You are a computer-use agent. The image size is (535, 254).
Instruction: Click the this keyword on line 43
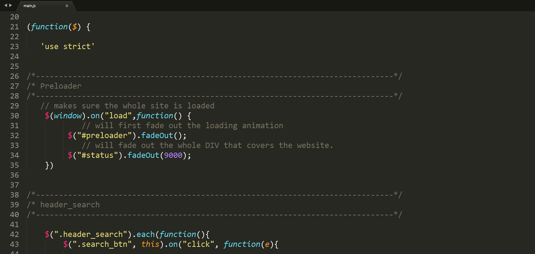point(150,244)
